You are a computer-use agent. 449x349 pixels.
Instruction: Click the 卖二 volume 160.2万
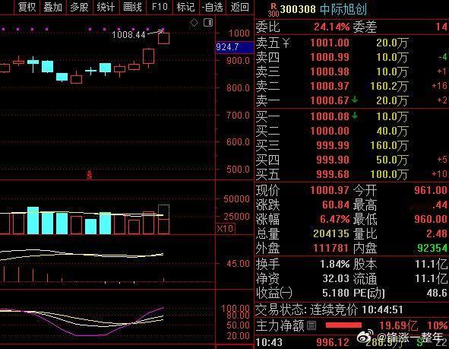pos(389,86)
